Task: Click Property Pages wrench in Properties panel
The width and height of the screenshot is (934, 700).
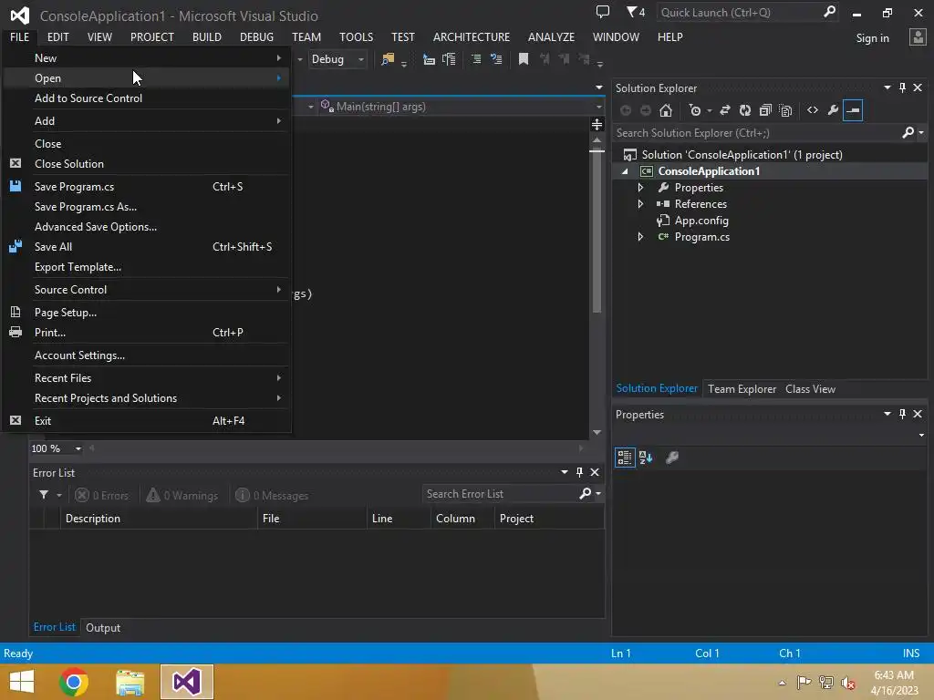Action: 672,458
